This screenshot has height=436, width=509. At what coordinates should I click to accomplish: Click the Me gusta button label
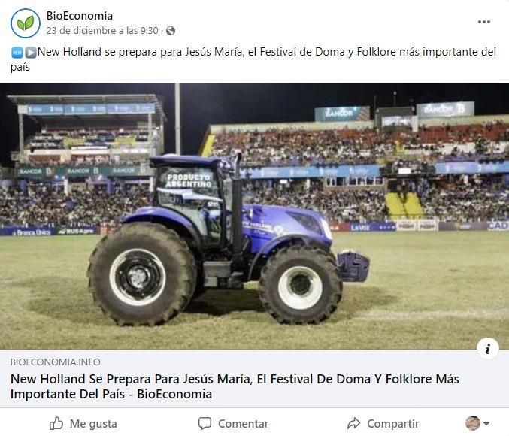93,424
